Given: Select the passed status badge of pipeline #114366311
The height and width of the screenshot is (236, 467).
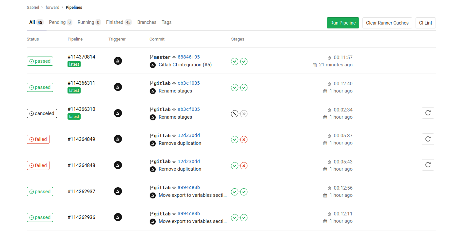Looking at the screenshot, I should coord(40,87).
